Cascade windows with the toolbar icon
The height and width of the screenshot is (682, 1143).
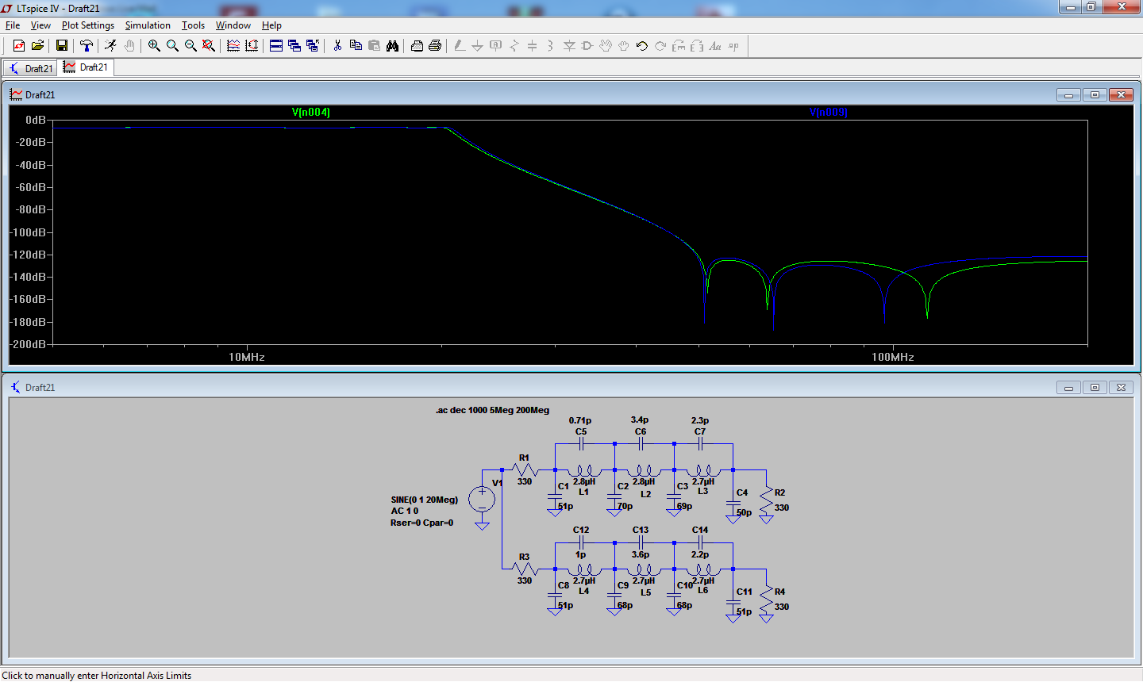point(294,46)
